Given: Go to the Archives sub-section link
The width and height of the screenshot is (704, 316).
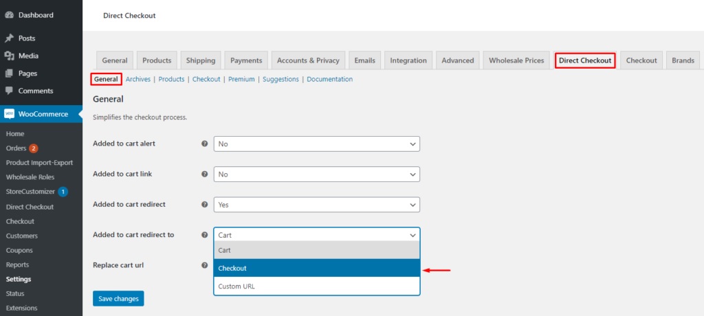Looking at the screenshot, I should click(138, 79).
